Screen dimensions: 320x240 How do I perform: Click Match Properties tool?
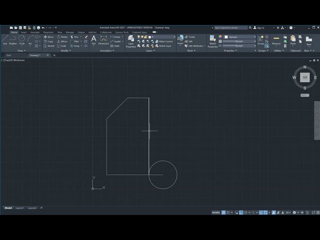(x=212, y=41)
